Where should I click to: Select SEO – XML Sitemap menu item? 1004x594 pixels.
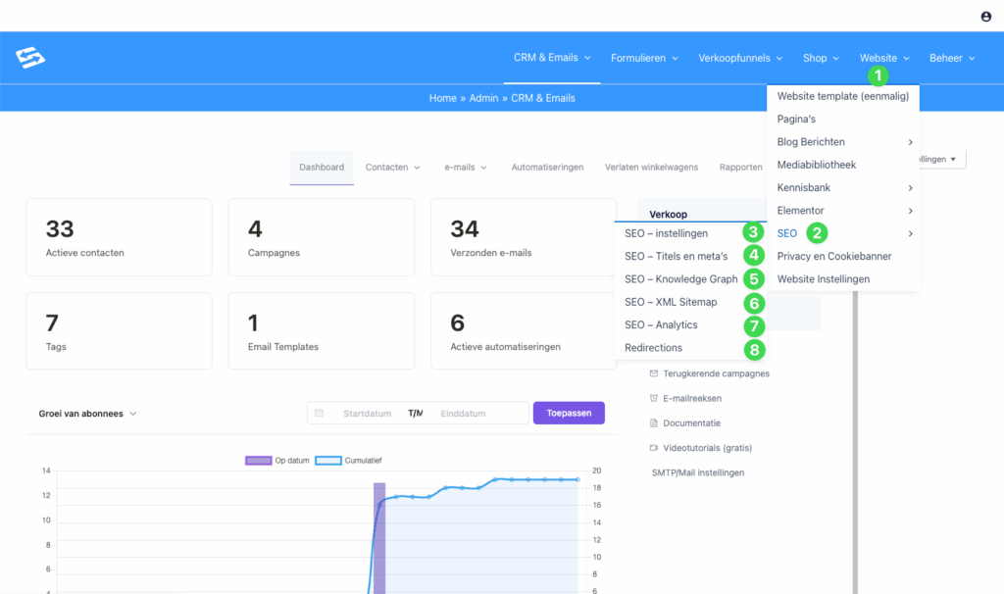point(671,302)
